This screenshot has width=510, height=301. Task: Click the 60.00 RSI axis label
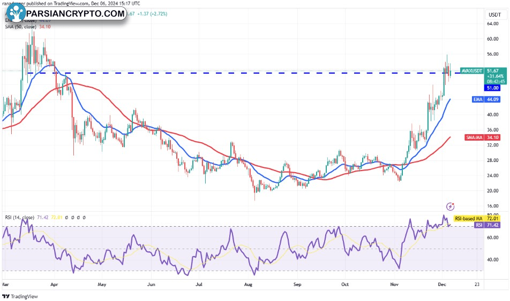tap(492, 238)
